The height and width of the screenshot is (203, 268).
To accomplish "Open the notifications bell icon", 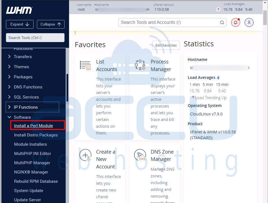I will pos(236,22).
